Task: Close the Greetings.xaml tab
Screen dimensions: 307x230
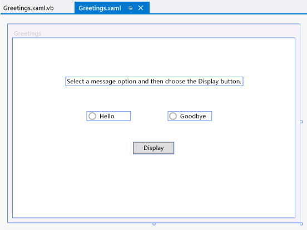Action: (x=141, y=8)
